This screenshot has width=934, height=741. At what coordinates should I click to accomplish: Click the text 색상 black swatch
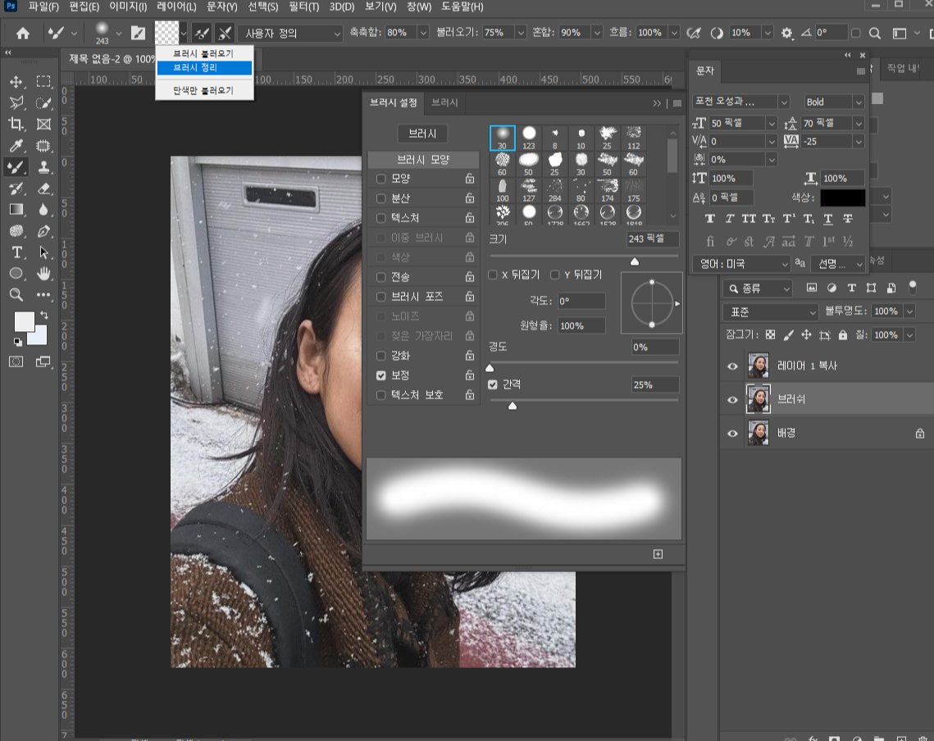click(x=843, y=198)
